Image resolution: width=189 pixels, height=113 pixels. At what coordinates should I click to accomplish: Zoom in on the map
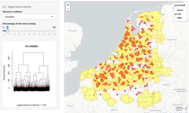tap(68, 5)
